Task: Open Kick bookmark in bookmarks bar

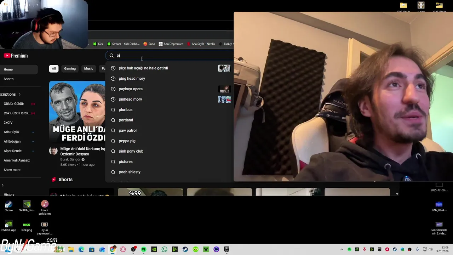Action: tap(98, 44)
